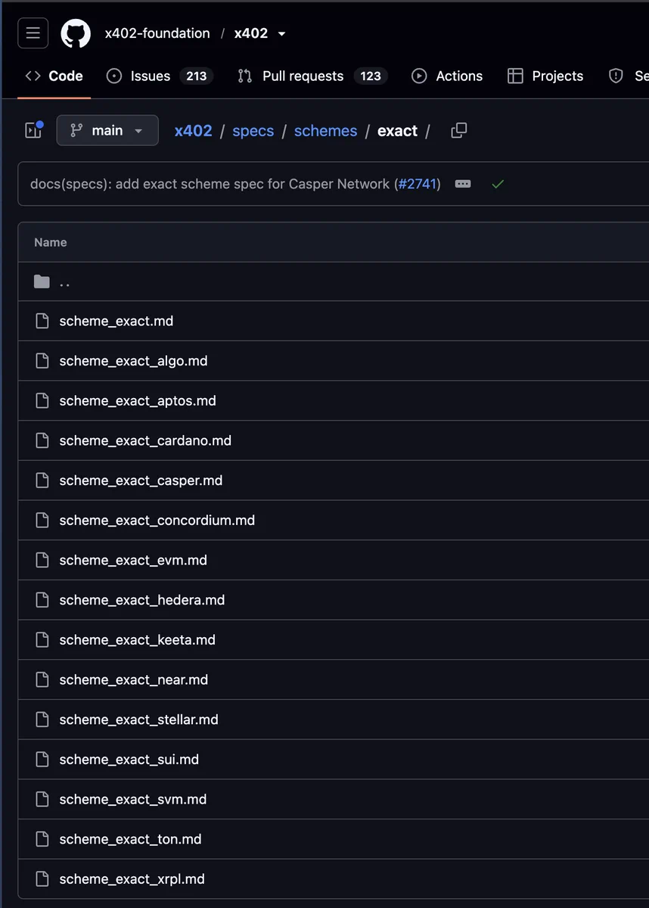Go up to the parent directory row

(333, 281)
